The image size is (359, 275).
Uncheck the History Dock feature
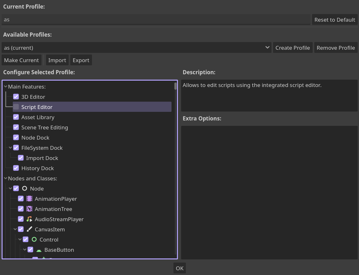[x=16, y=168]
